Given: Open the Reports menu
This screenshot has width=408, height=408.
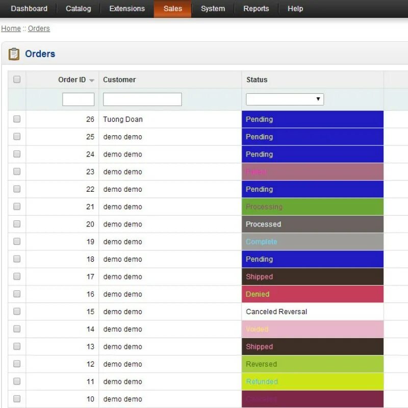Looking at the screenshot, I should point(256,9).
